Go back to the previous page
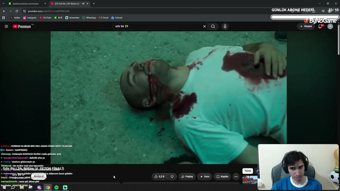 coord(4,11)
